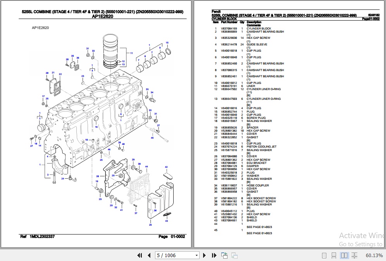The height and width of the screenshot is (261, 386).
Task: Click HOSE COUPLER description
Action: click(x=258, y=185)
